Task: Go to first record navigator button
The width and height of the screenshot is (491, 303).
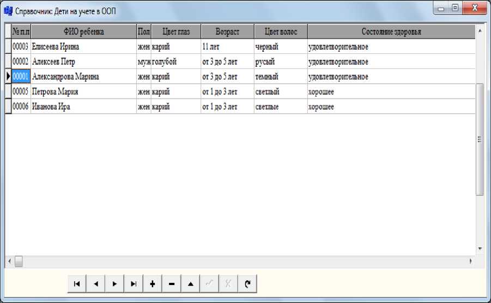Action: (x=77, y=283)
